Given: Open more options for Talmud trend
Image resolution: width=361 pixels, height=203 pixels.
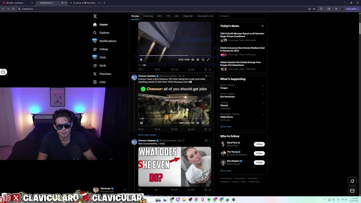Looking at the screenshot, I should tap(263, 103).
